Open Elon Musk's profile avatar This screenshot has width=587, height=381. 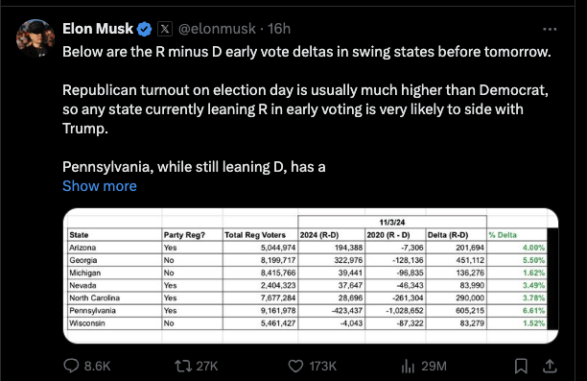tap(35, 38)
